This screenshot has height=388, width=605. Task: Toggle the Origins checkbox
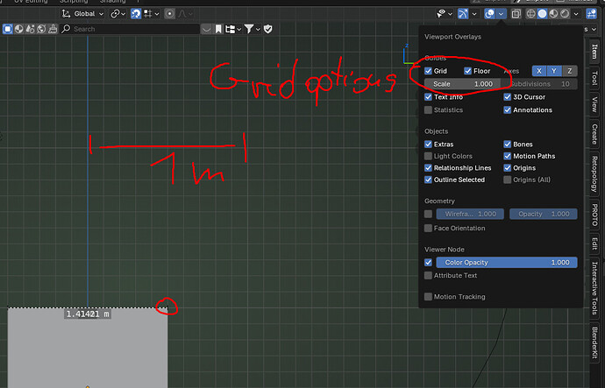coord(508,168)
